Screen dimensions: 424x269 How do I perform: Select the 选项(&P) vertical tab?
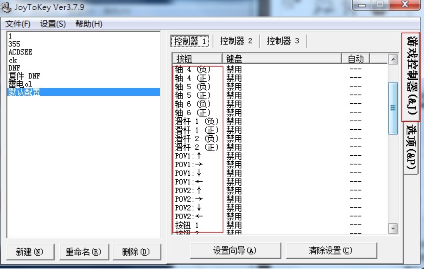[x=411, y=148]
